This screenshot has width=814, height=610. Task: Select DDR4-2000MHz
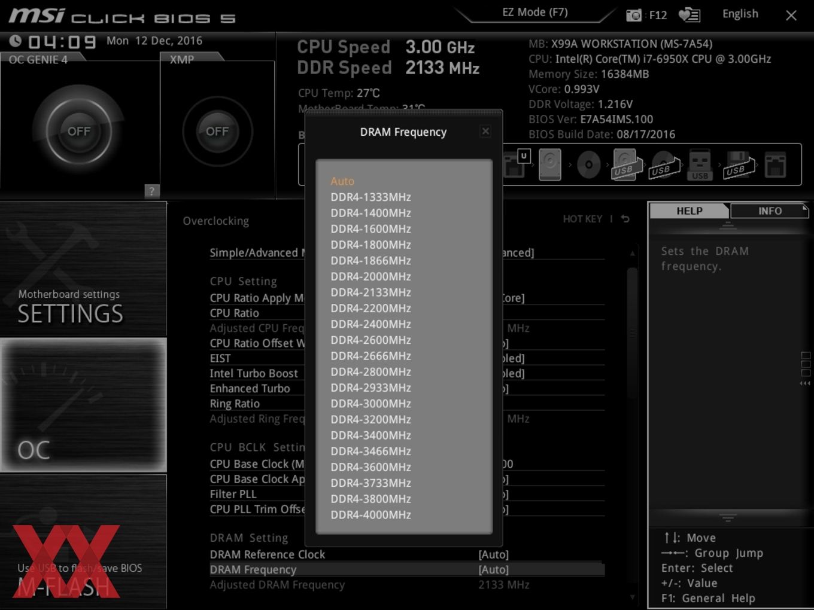(x=371, y=276)
